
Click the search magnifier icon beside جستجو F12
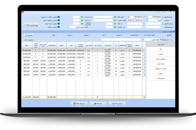click(x=171, y=40)
